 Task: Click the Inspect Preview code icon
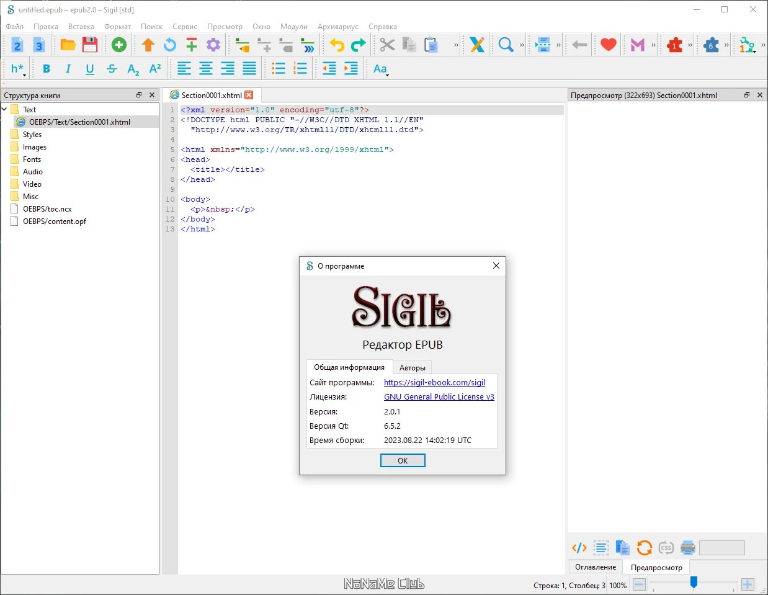[x=579, y=548]
